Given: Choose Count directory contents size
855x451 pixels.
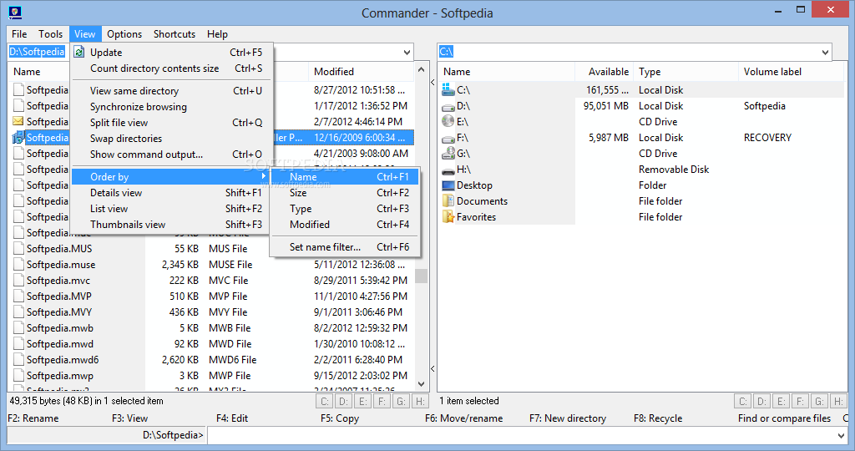Looking at the screenshot, I should pos(170,68).
